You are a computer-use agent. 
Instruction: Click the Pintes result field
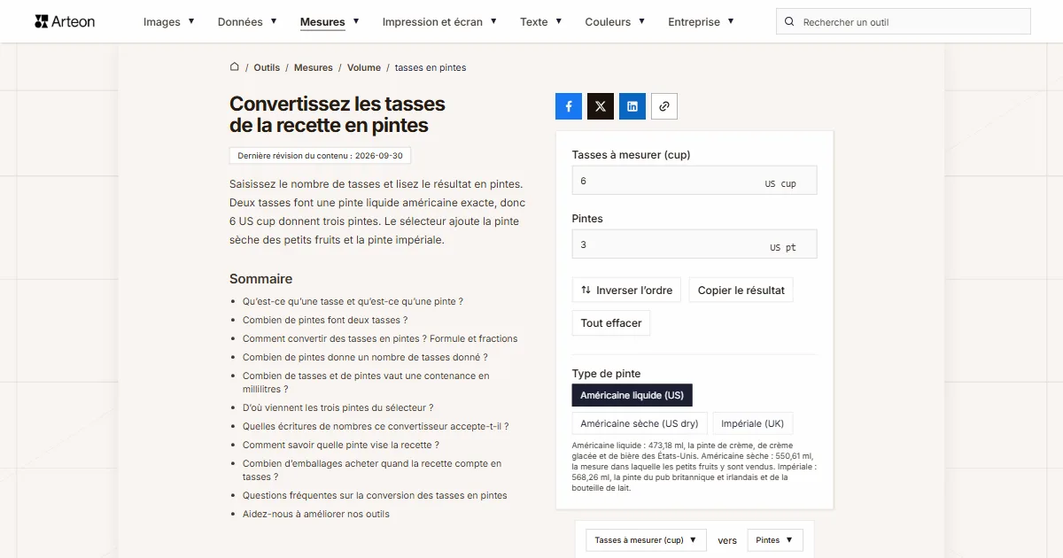694,244
